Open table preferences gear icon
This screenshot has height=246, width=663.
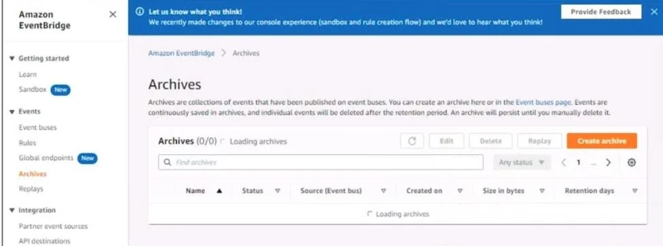click(x=631, y=162)
